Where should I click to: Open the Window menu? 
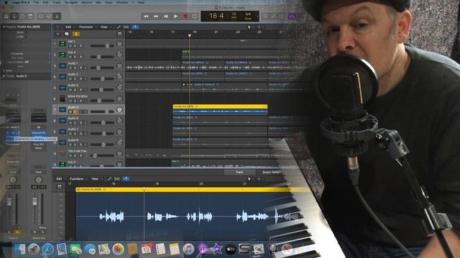pyautogui.click(x=122, y=2)
